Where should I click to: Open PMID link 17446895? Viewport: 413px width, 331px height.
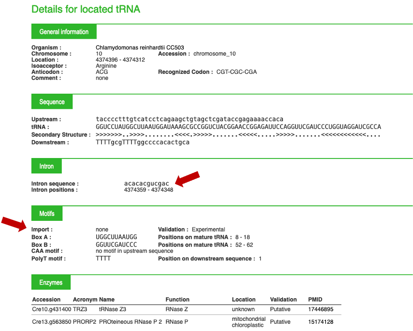pyautogui.click(x=321, y=309)
